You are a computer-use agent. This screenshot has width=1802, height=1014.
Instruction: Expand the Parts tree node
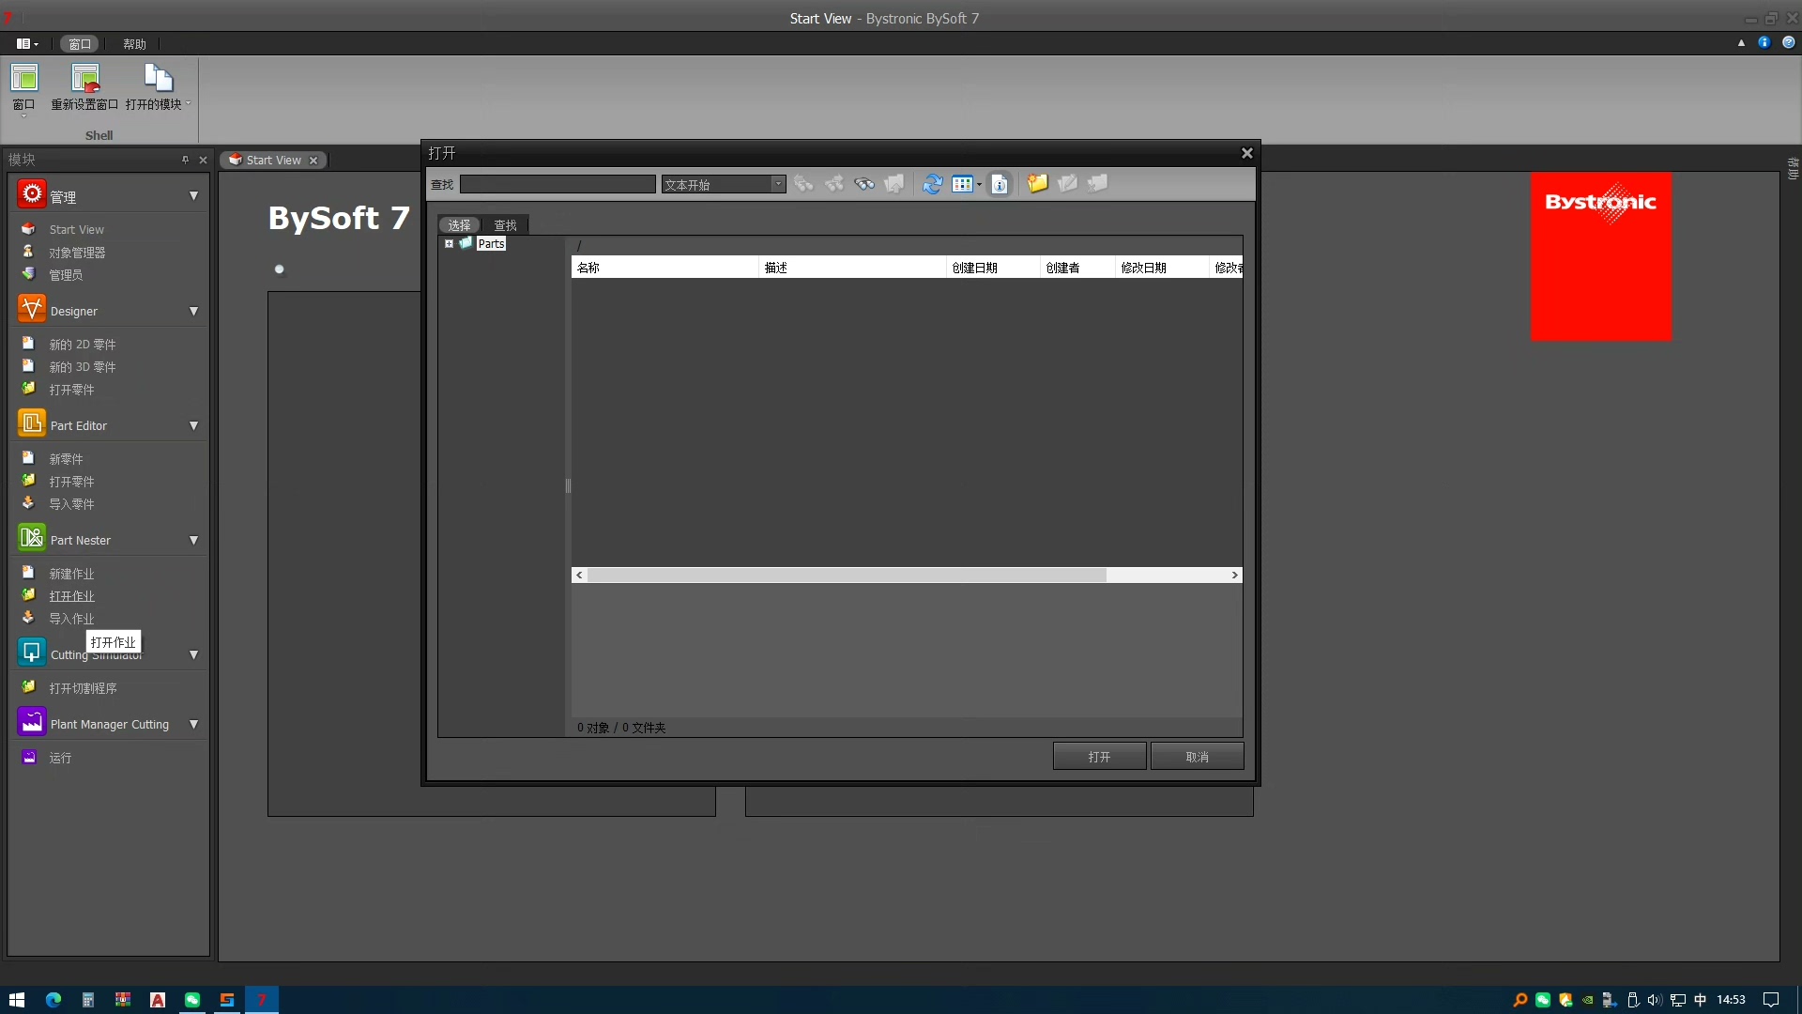[x=449, y=244]
